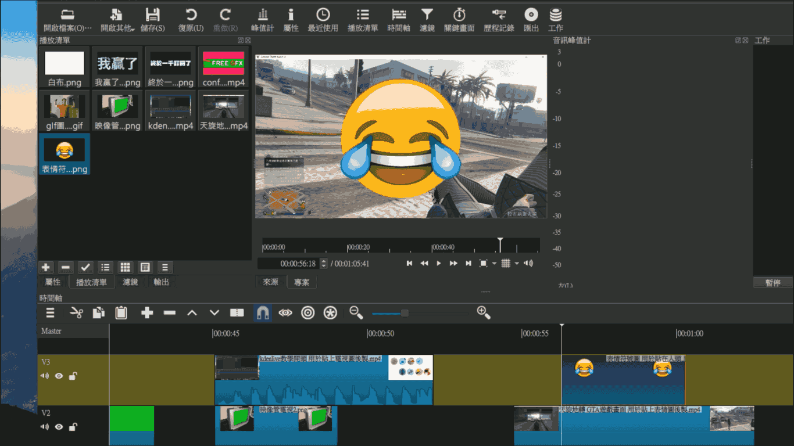Switch to the 專案 Project tab
Image resolution: width=794 pixels, height=446 pixels.
(x=302, y=282)
